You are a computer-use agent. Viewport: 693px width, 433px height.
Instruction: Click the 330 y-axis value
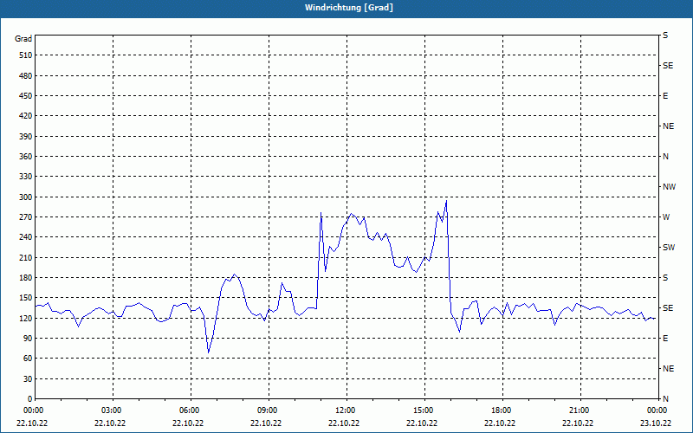pos(26,177)
